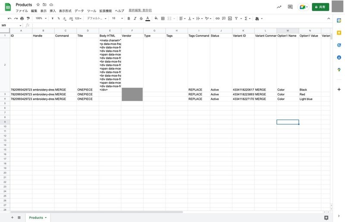Click the redo icon
345x222 pixels.
(16, 19)
